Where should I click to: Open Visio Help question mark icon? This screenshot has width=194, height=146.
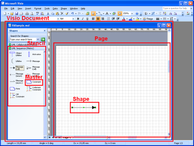137,14
